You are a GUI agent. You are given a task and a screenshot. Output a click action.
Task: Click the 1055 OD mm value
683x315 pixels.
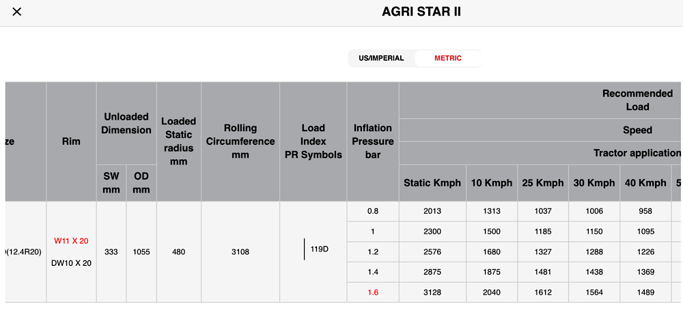click(x=141, y=252)
